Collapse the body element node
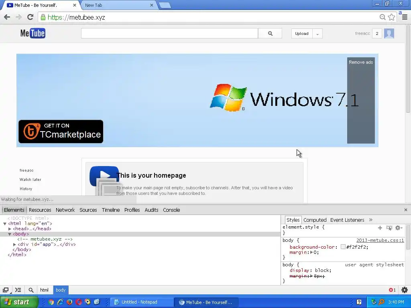This screenshot has height=308, width=411. pos(10,234)
